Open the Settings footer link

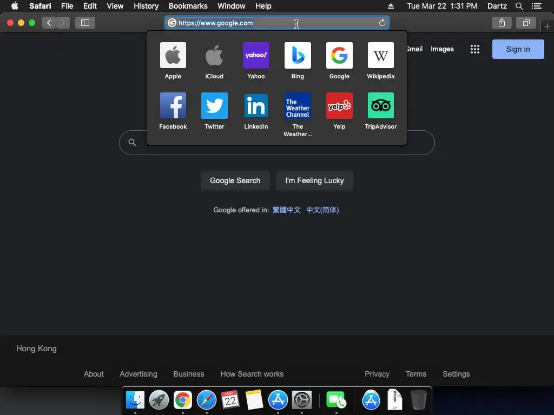tap(456, 374)
